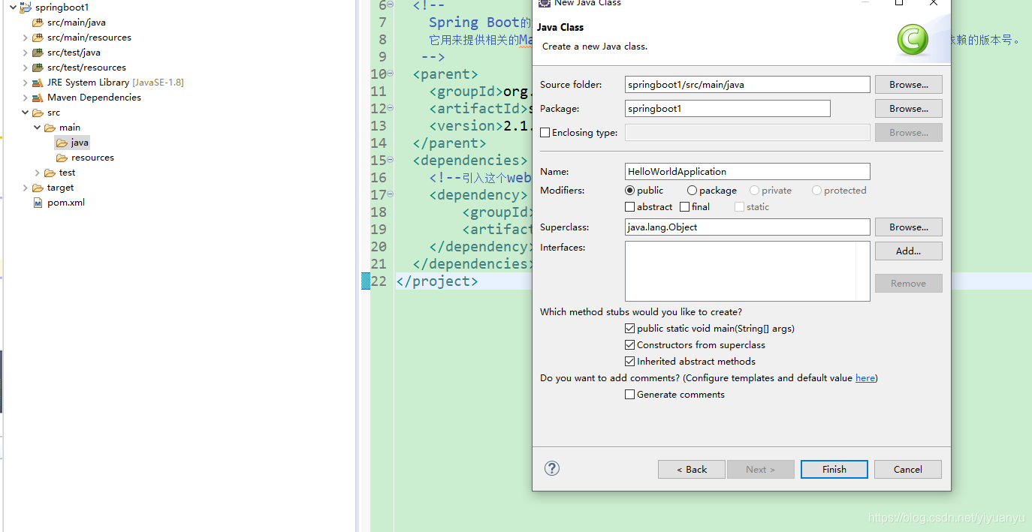Click the pom.xml file icon
Viewport: 1032px width, 532px height.
point(38,203)
